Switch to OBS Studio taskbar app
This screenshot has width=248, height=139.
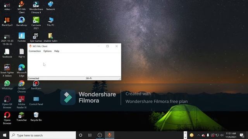coord(100,135)
